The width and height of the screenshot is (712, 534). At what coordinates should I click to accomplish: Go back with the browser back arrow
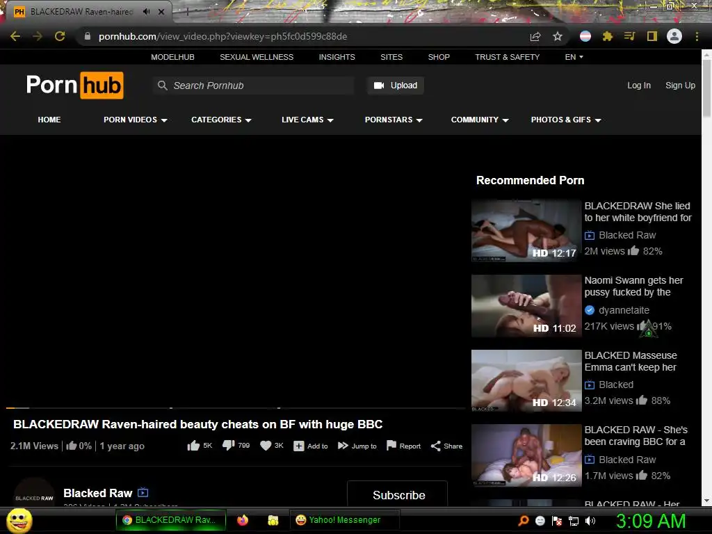point(15,36)
